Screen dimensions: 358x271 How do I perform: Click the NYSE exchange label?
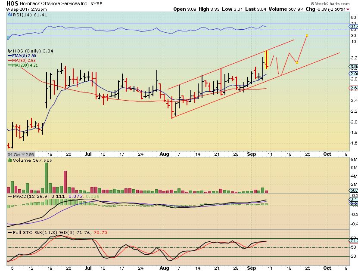(97, 4)
